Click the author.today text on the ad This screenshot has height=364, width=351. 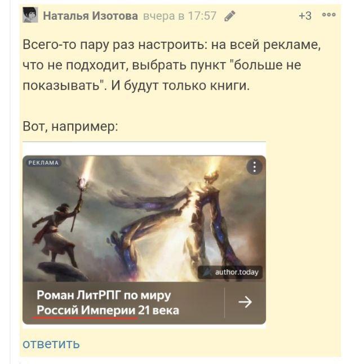click(x=237, y=272)
